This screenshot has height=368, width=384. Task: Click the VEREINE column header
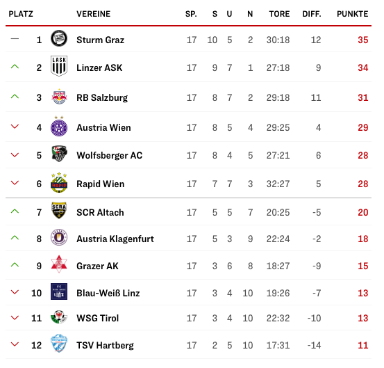(x=94, y=14)
